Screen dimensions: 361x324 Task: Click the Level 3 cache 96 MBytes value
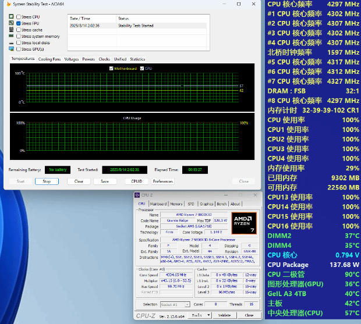(226, 292)
